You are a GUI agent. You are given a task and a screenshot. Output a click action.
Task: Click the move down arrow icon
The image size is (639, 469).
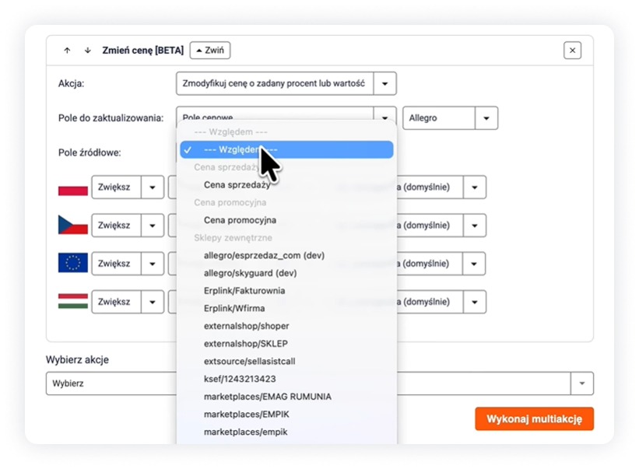click(x=87, y=51)
